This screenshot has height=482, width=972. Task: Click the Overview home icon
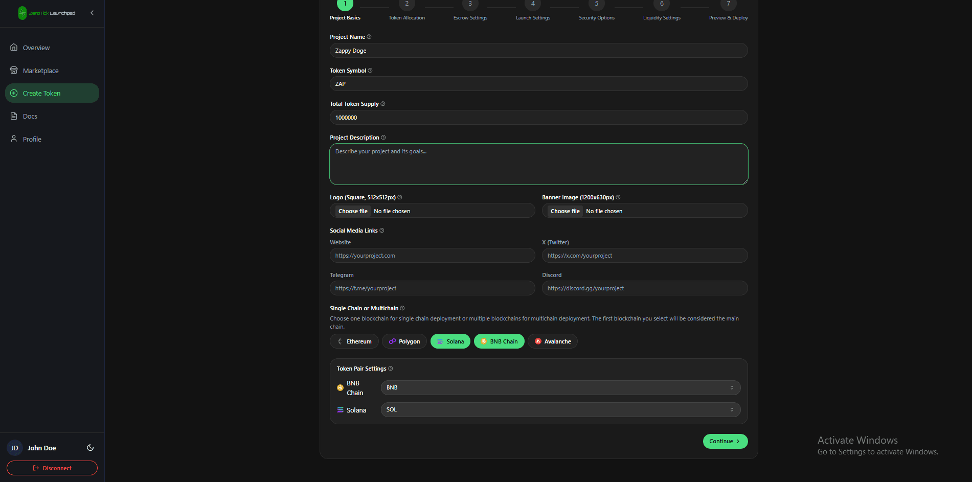click(x=14, y=47)
